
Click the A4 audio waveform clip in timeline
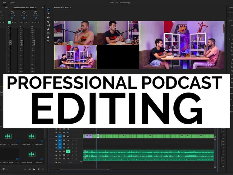pyautogui.click(x=148, y=151)
